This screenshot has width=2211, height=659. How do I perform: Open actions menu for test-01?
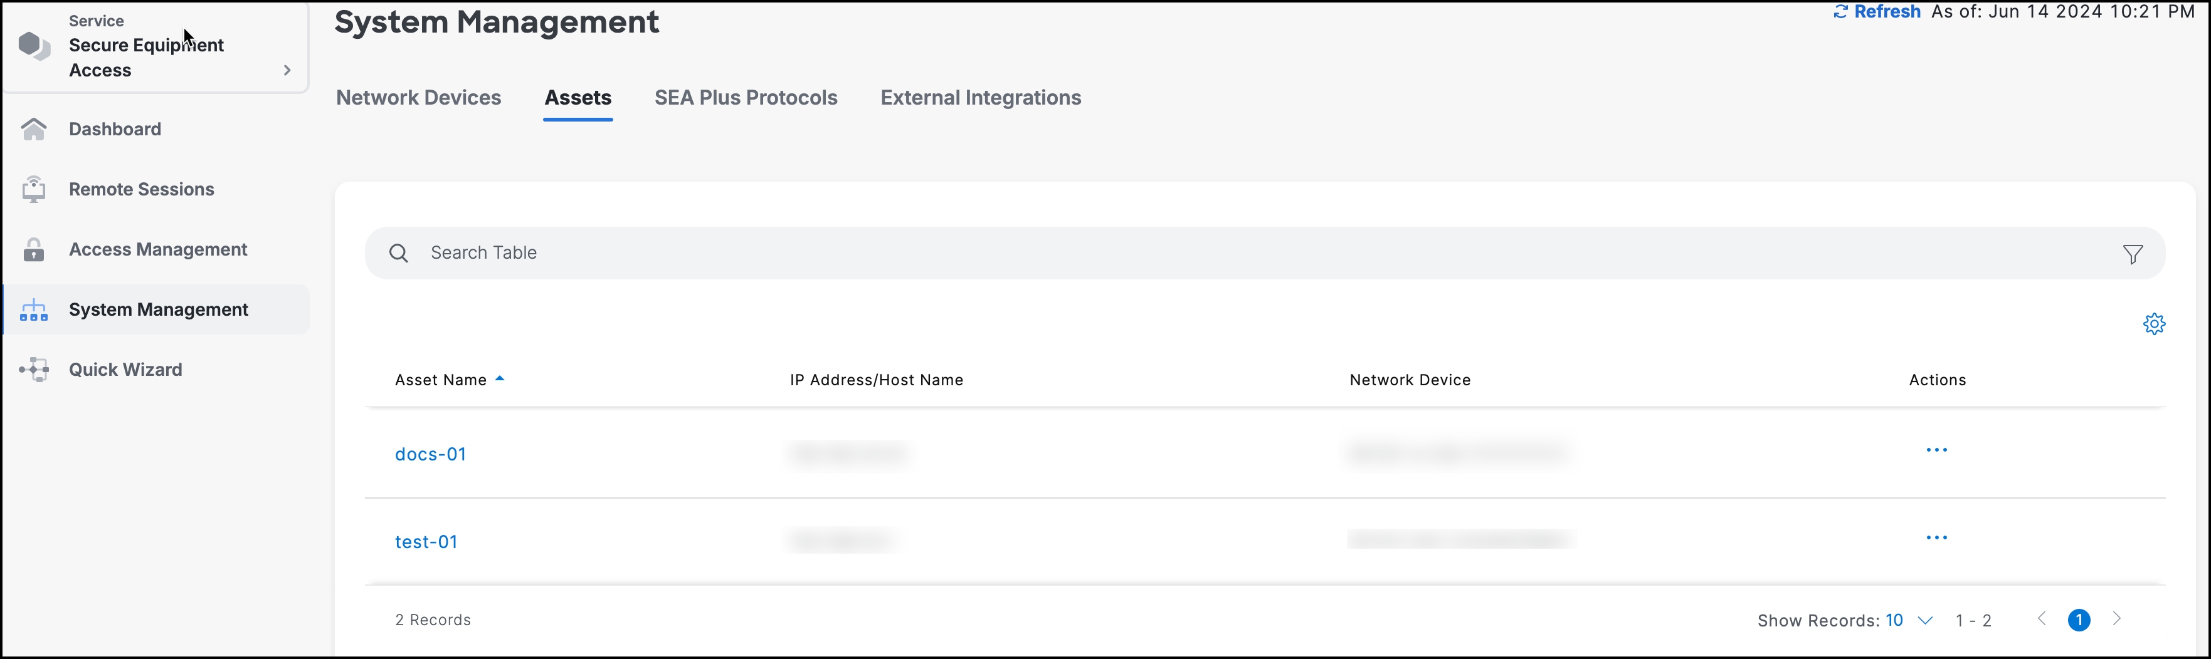click(1936, 537)
